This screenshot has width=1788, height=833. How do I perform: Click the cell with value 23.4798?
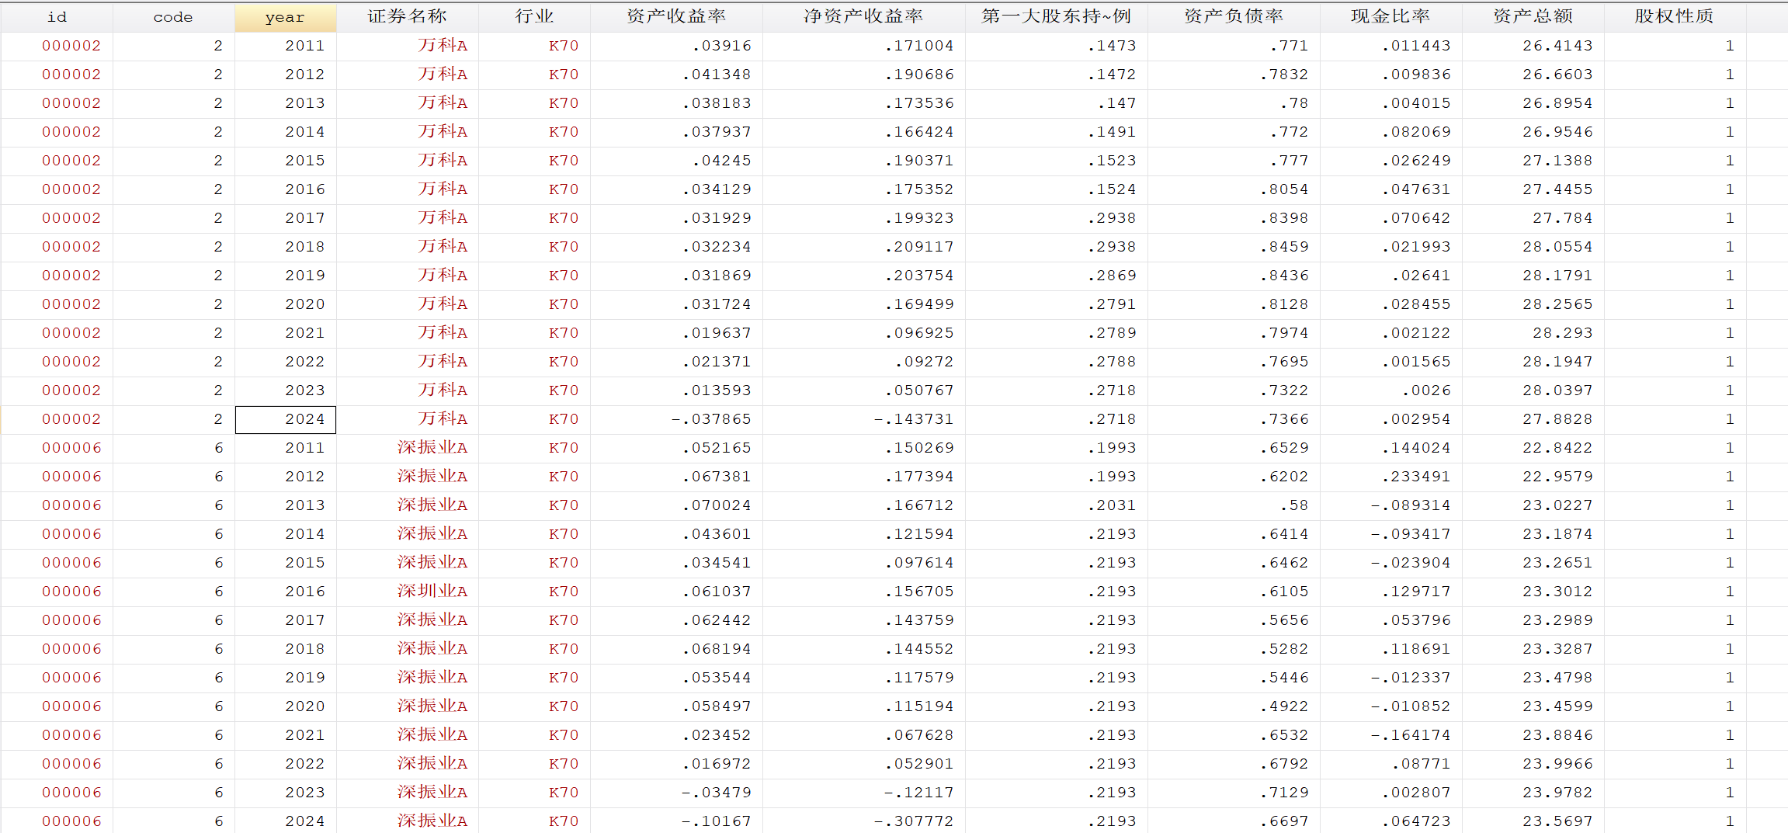[x=1533, y=678]
